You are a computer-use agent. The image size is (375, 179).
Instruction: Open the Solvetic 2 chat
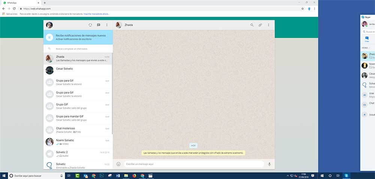click(x=78, y=154)
